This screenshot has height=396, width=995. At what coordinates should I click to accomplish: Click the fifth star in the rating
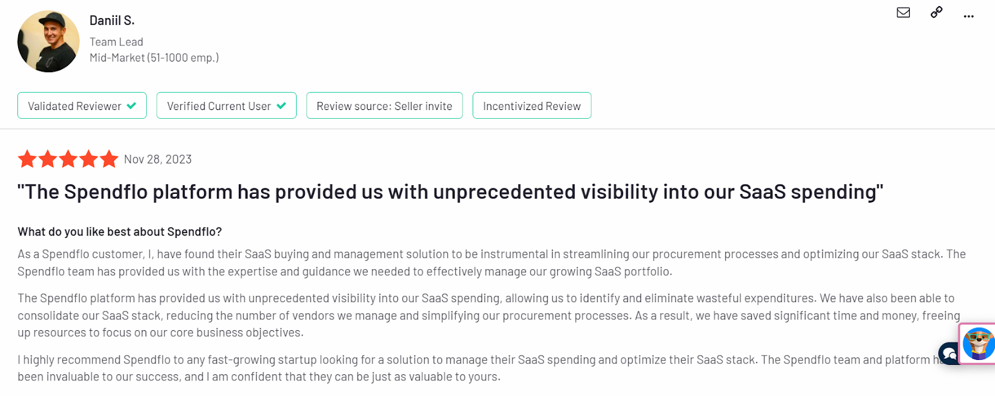(109, 159)
